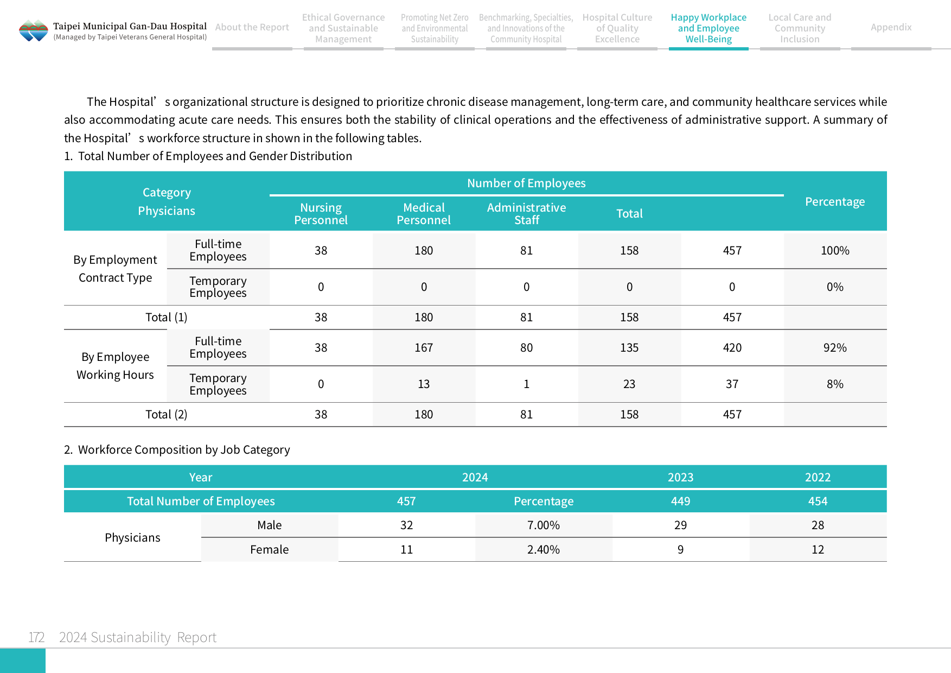Click the '2023' year column header
The image size is (951, 673).
681,477
